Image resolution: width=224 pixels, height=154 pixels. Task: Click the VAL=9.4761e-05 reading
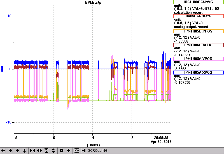click(x=206, y=9)
